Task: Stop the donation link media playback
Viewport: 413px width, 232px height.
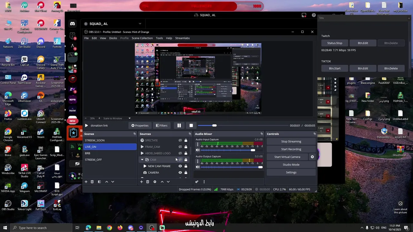Action: pos(191,126)
